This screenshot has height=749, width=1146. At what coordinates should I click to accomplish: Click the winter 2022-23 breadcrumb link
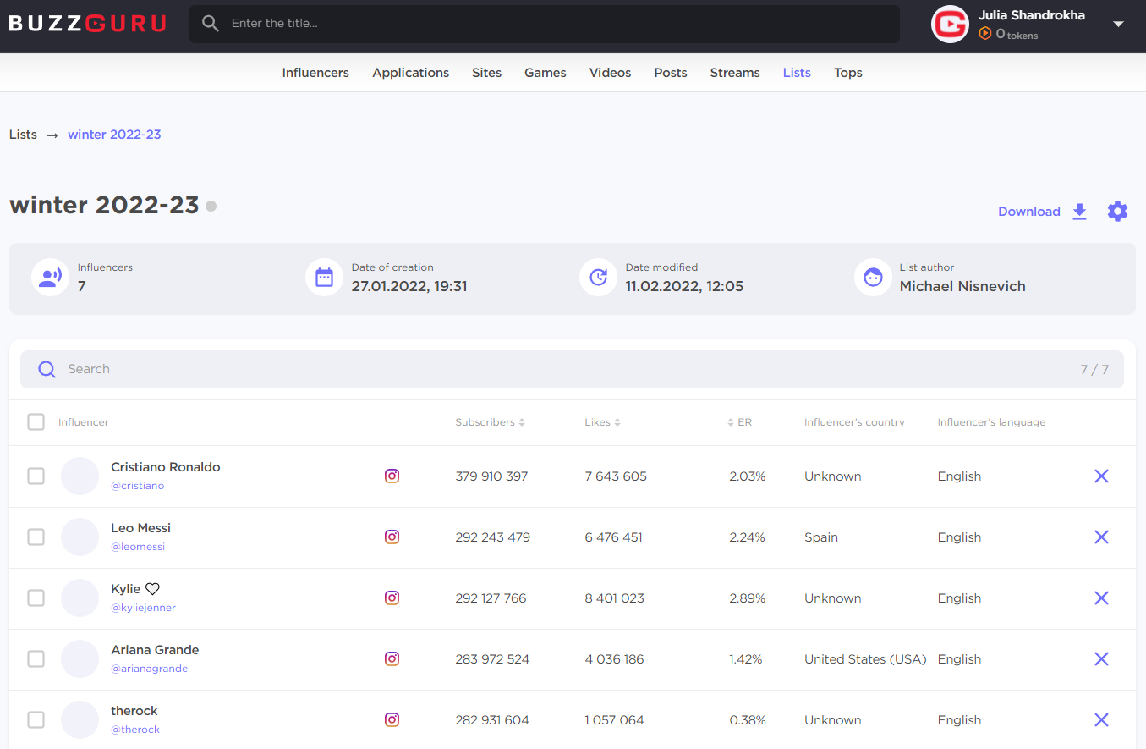[x=114, y=135]
